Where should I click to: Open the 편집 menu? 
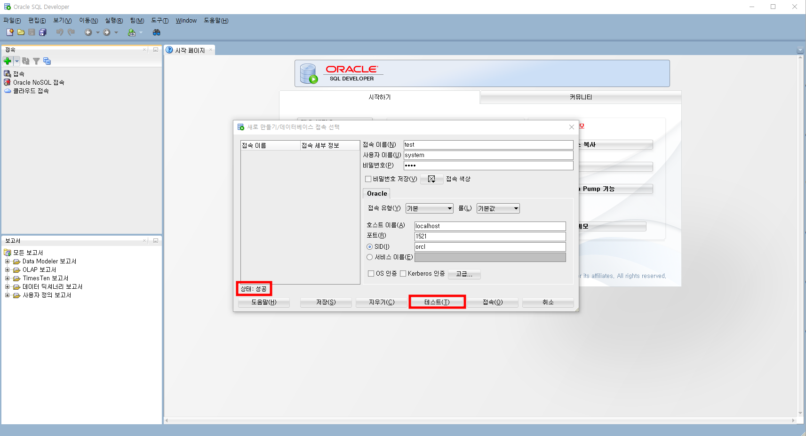tap(37, 20)
